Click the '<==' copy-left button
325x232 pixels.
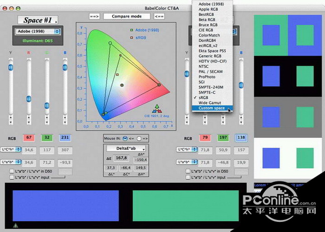click(159, 16)
